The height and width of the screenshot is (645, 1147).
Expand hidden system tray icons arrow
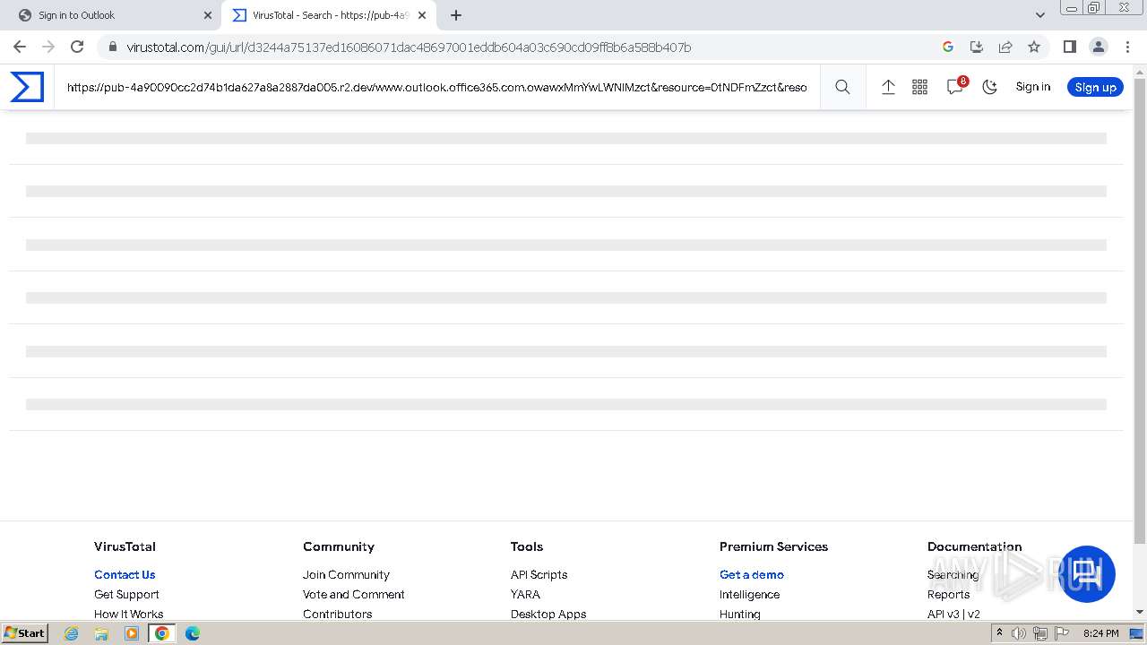coord(999,632)
